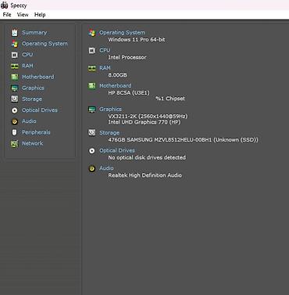This screenshot has width=289, height=295.
Task: Click the Audio heading link in summary
Action: pyautogui.click(x=106, y=168)
